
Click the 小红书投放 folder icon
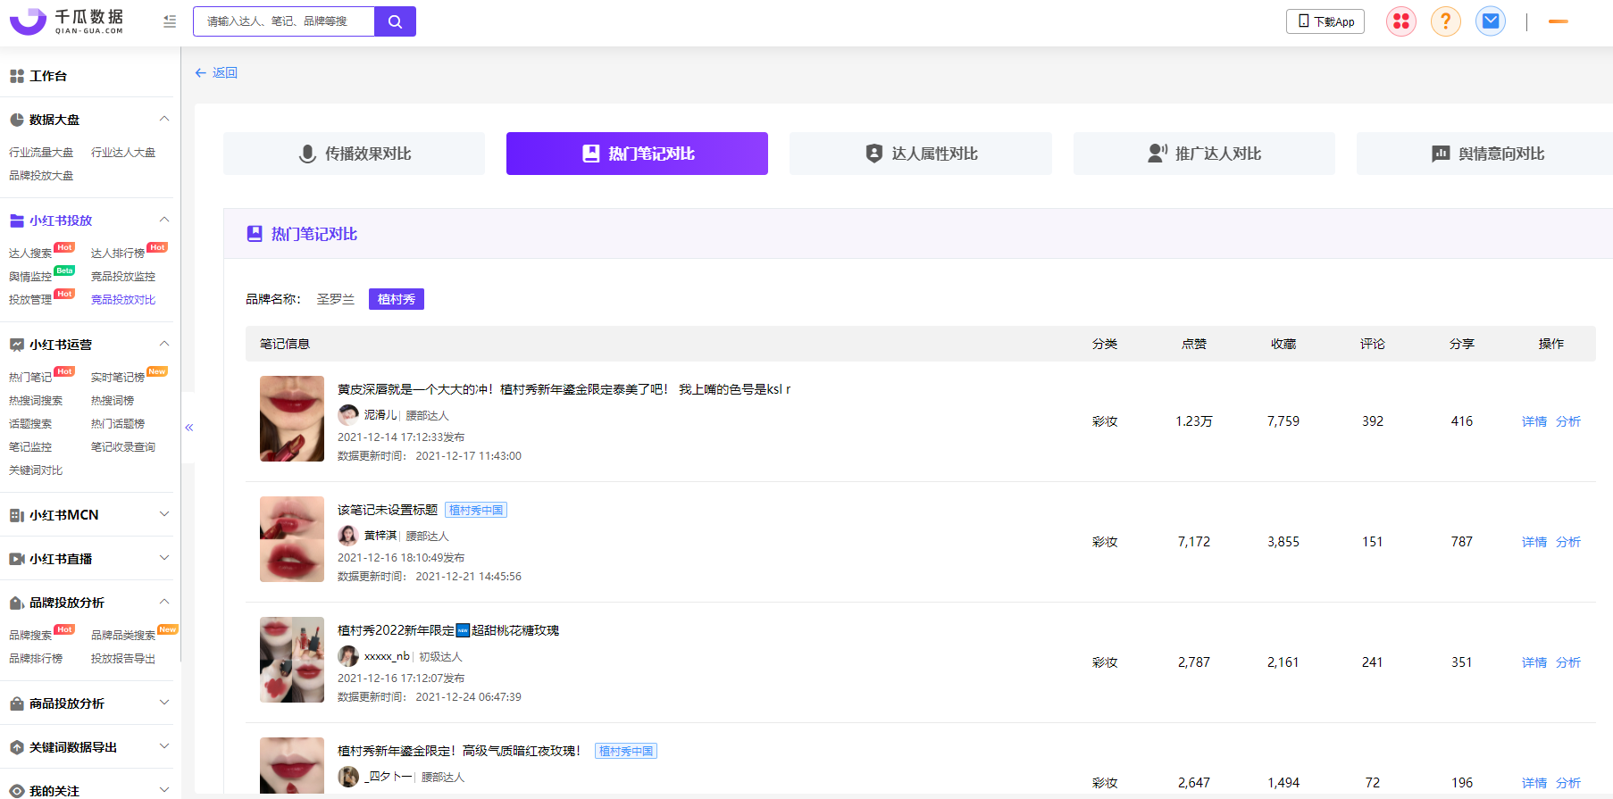tap(17, 221)
